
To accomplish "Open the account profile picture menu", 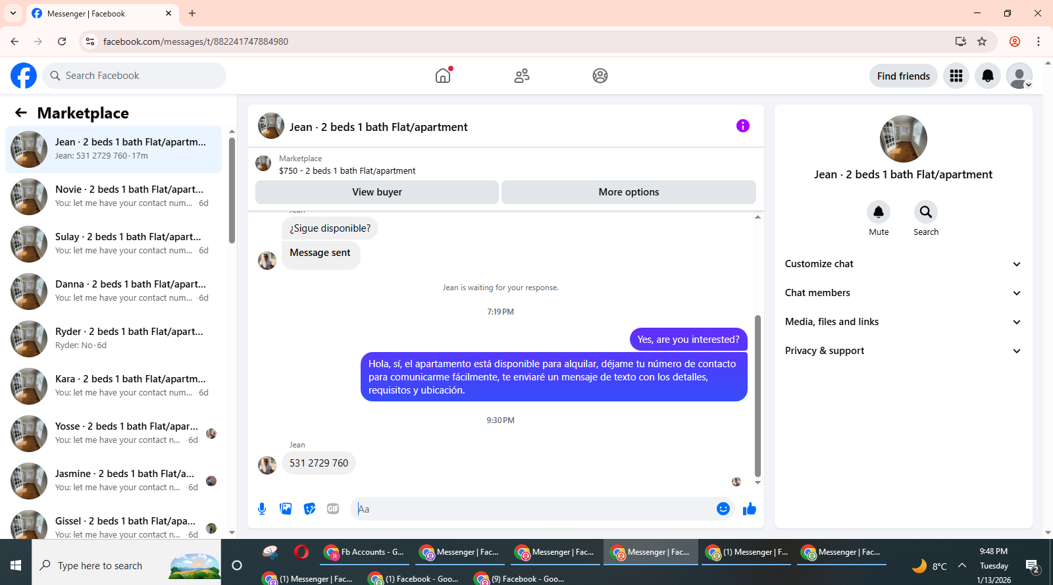I will pos(1019,76).
